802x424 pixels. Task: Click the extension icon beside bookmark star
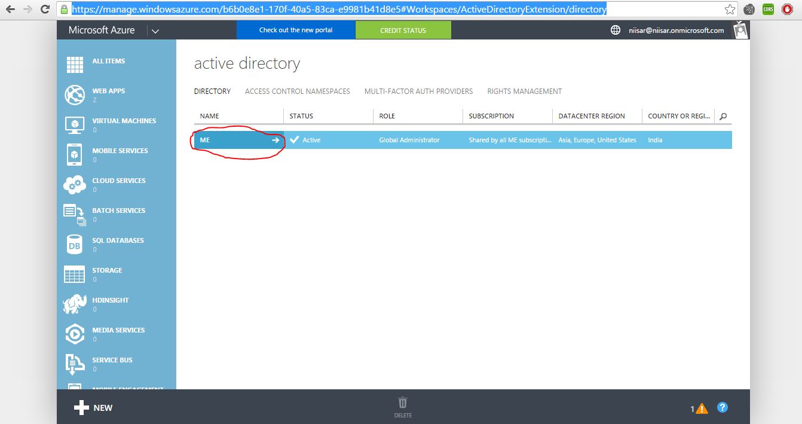(749, 10)
